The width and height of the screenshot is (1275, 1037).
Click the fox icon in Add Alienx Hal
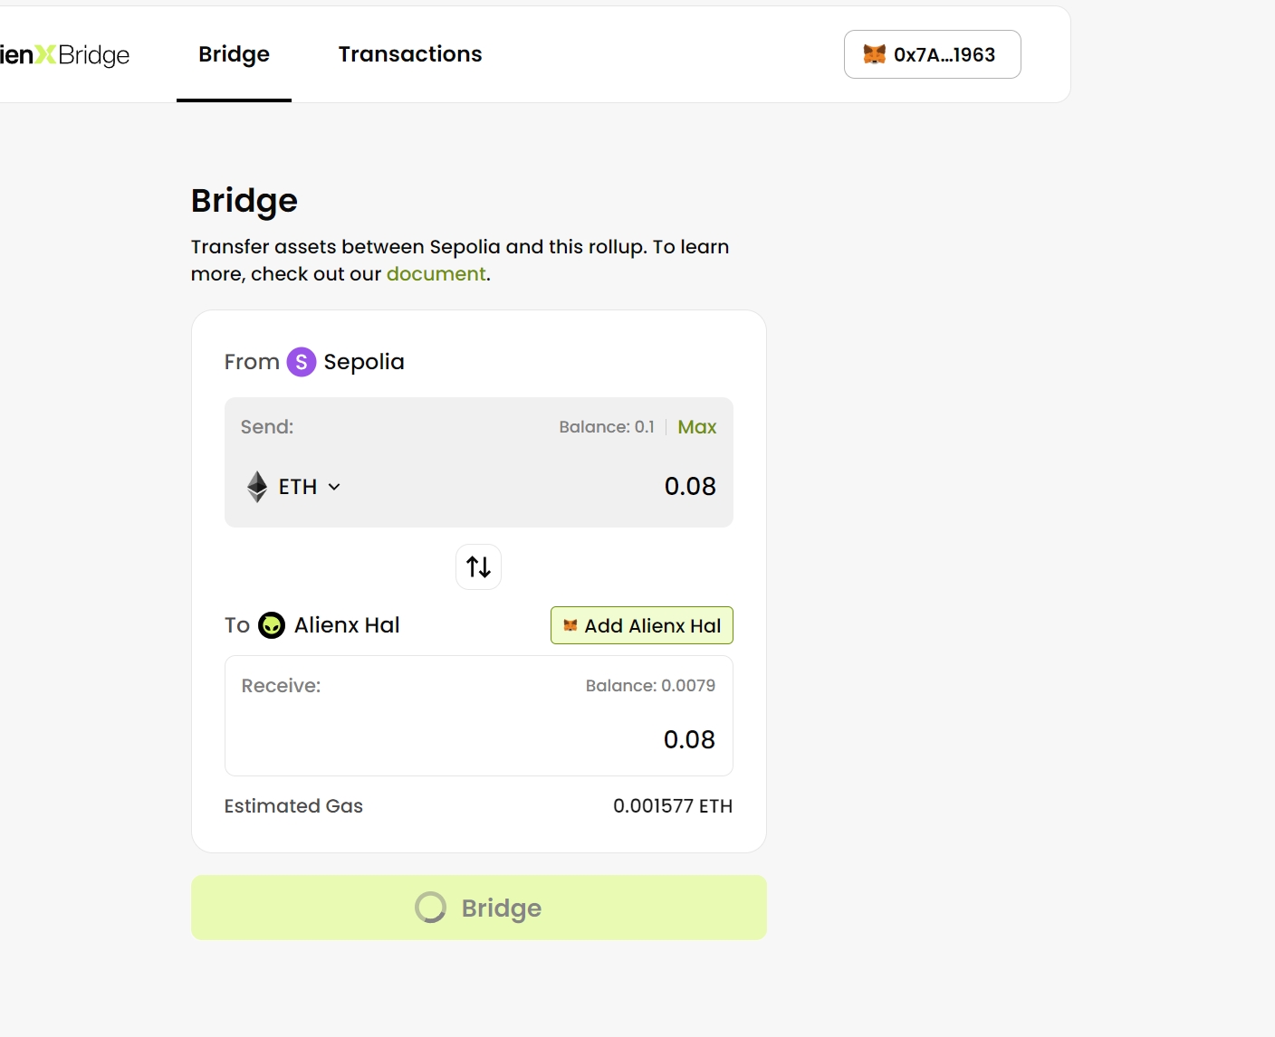coord(570,625)
